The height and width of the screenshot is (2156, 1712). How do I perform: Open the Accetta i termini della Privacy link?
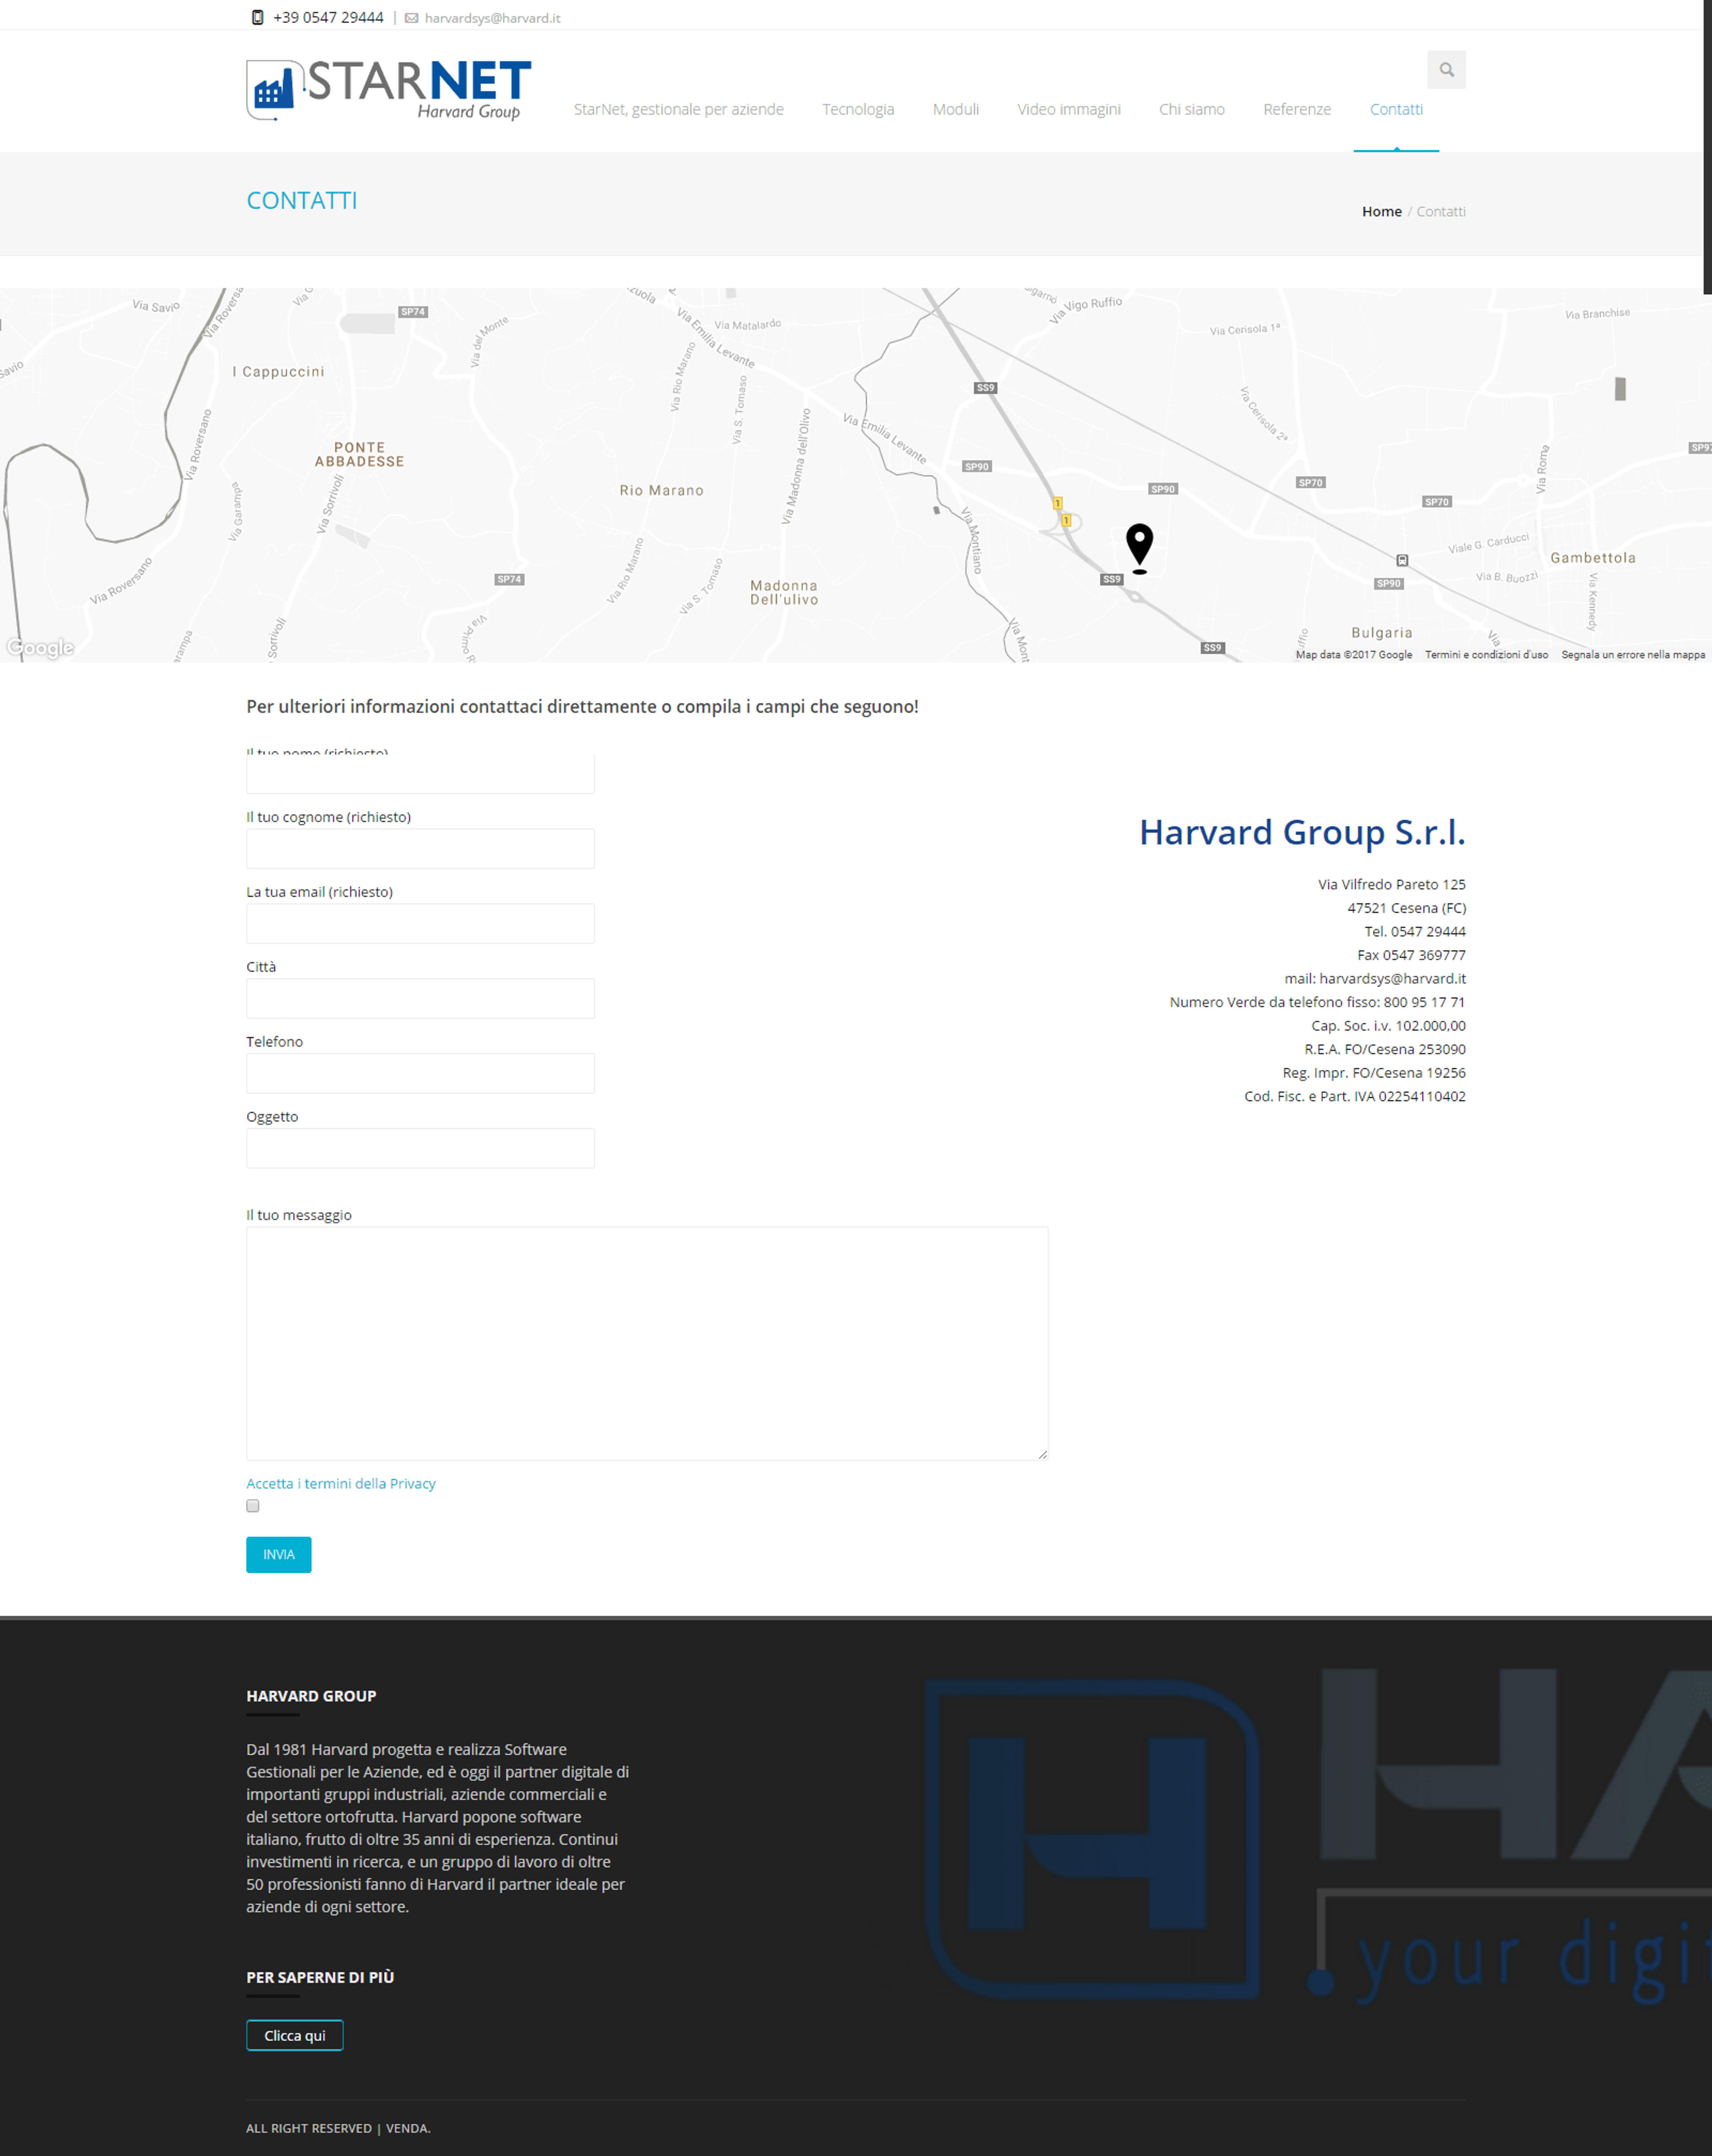pyautogui.click(x=341, y=1484)
